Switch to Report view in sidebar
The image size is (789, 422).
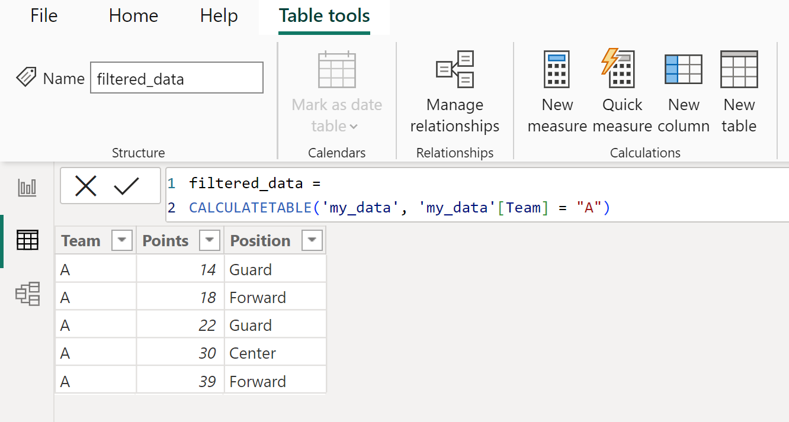pyautogui.click(x=28, y=188)
